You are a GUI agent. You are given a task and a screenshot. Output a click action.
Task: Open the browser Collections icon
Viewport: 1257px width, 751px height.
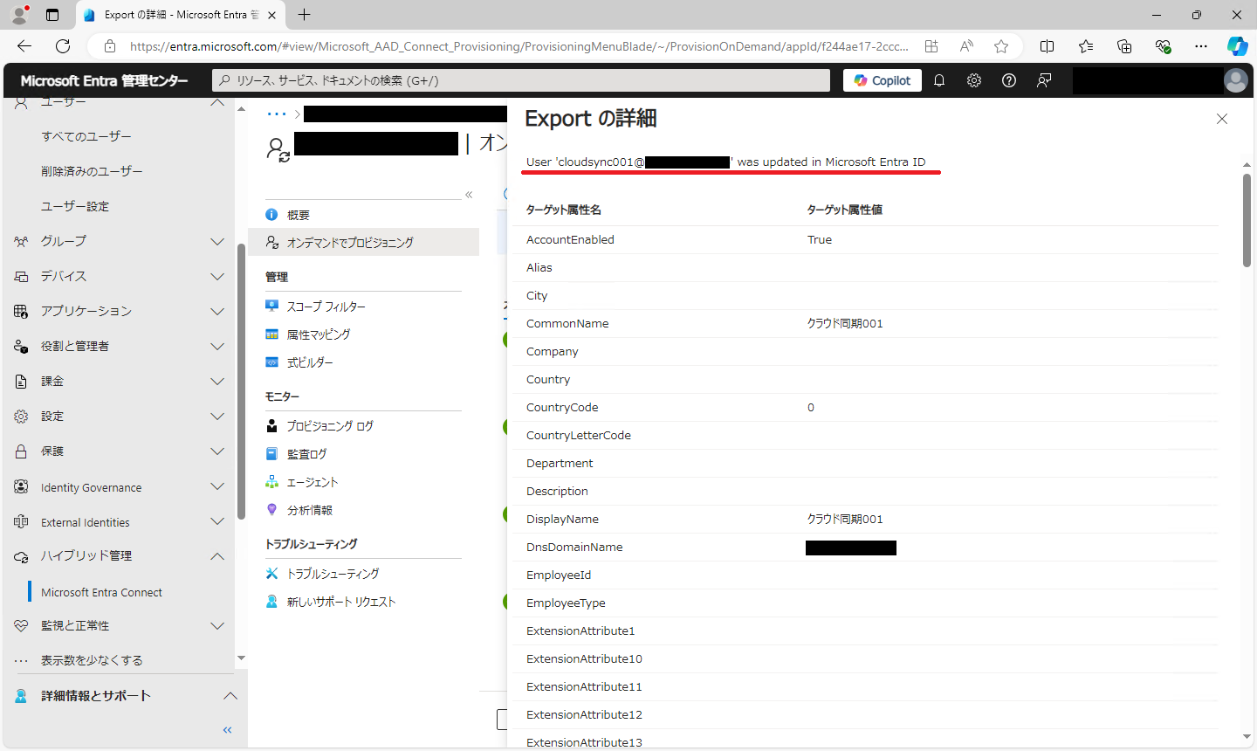pyautogui.click(x=1124, y=46)
